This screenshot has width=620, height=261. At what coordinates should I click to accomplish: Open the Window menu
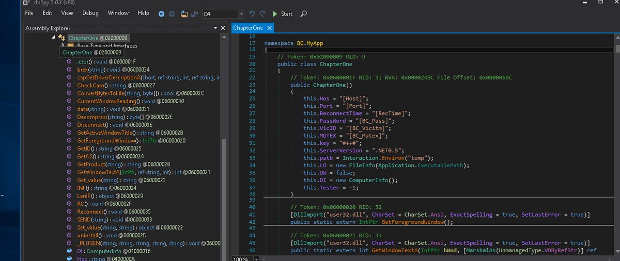(x=118, y=13)
